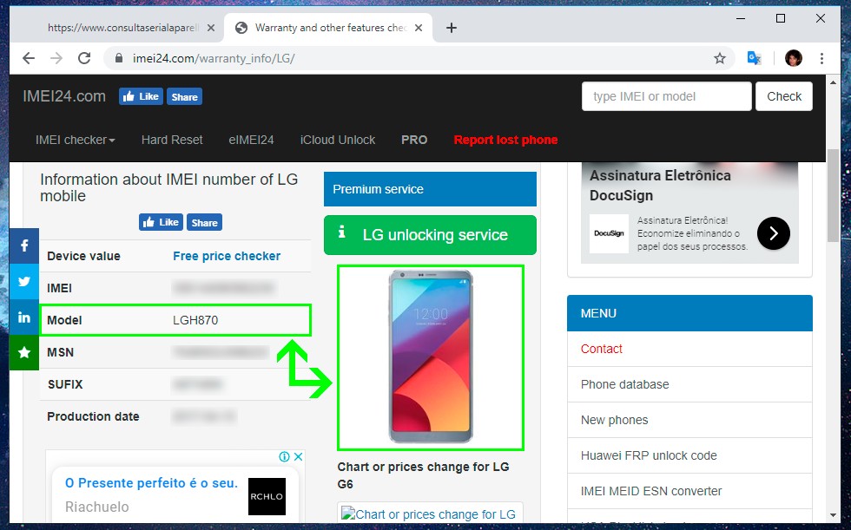Open a new tab with the plus button
This screenshot has width=851, height=530.
pos(451,28)
